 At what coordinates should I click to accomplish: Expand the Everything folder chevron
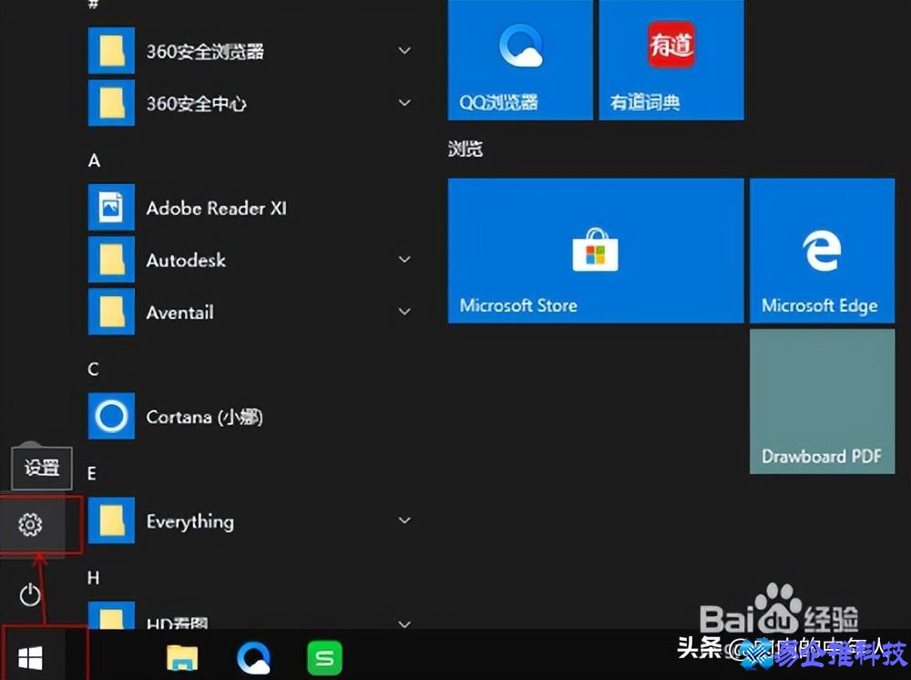pyautogui.click(x=404, y=520)
